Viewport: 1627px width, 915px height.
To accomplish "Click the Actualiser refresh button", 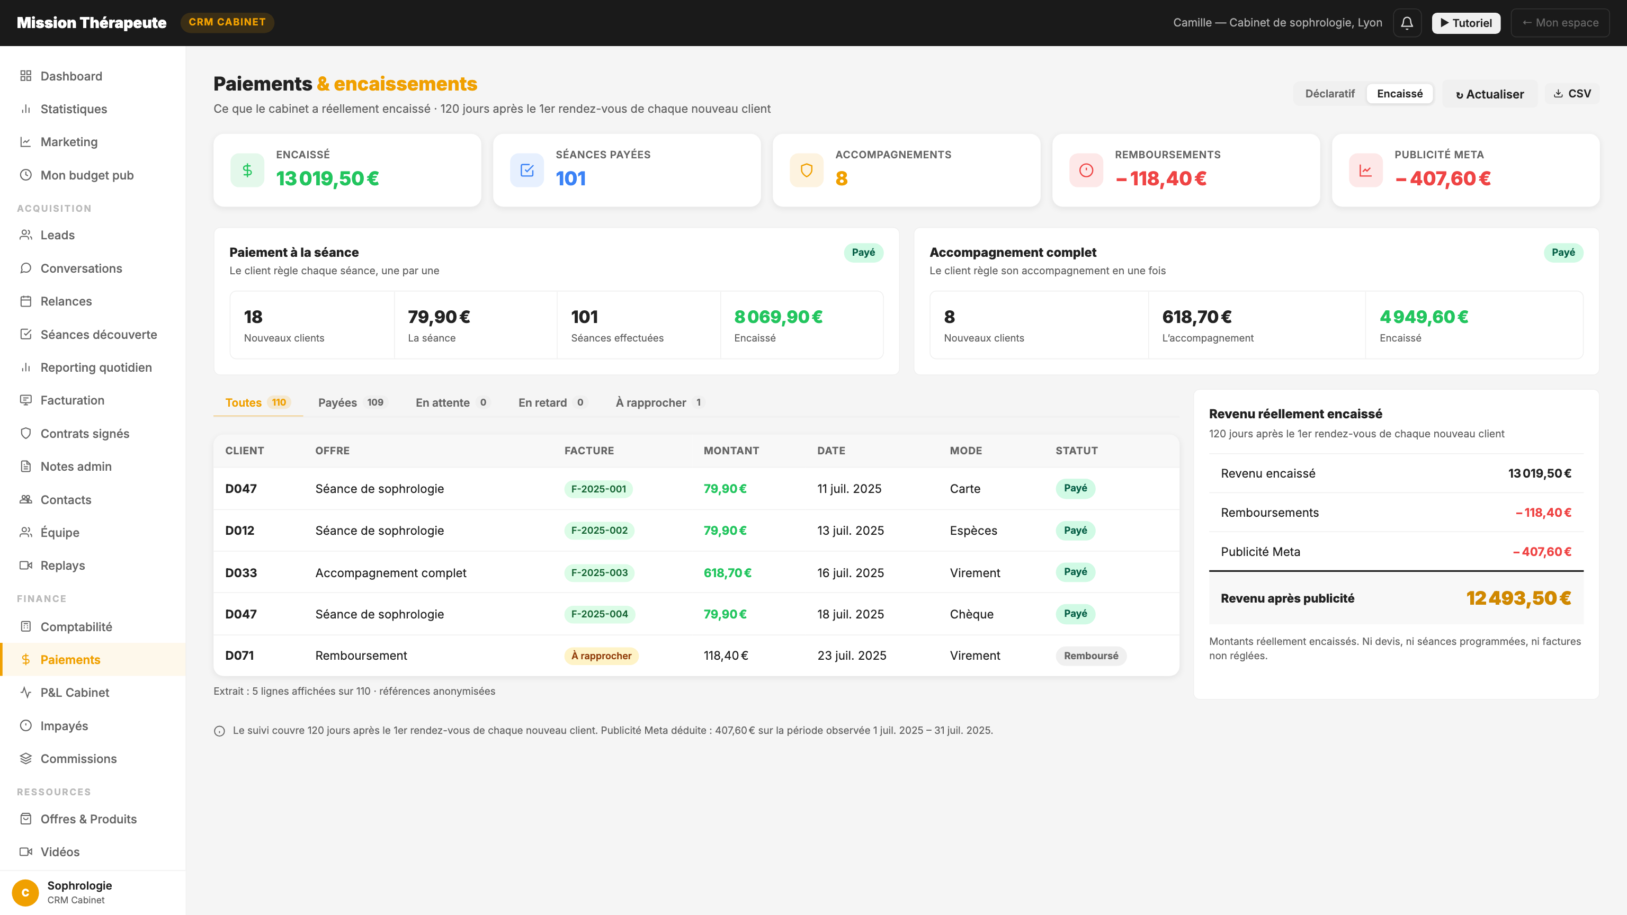I will (1489, 94).
